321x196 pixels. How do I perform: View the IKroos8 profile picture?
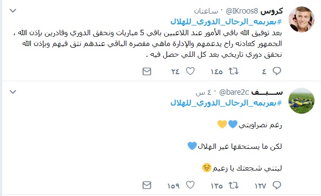tap(301, 19)
